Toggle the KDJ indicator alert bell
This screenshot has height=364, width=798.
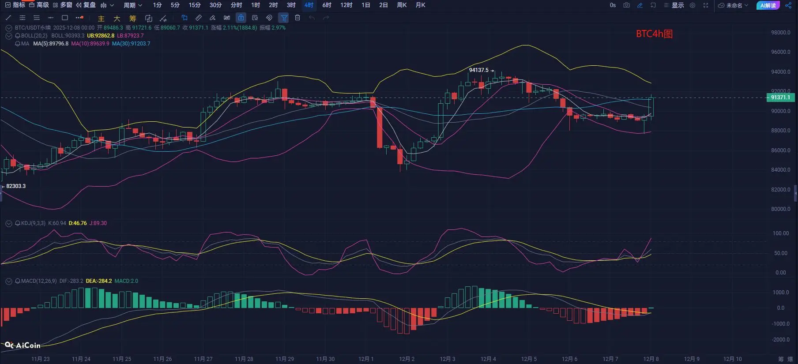[18, 223]
